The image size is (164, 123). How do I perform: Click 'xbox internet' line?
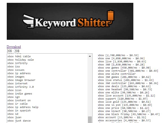coord(17,84)
